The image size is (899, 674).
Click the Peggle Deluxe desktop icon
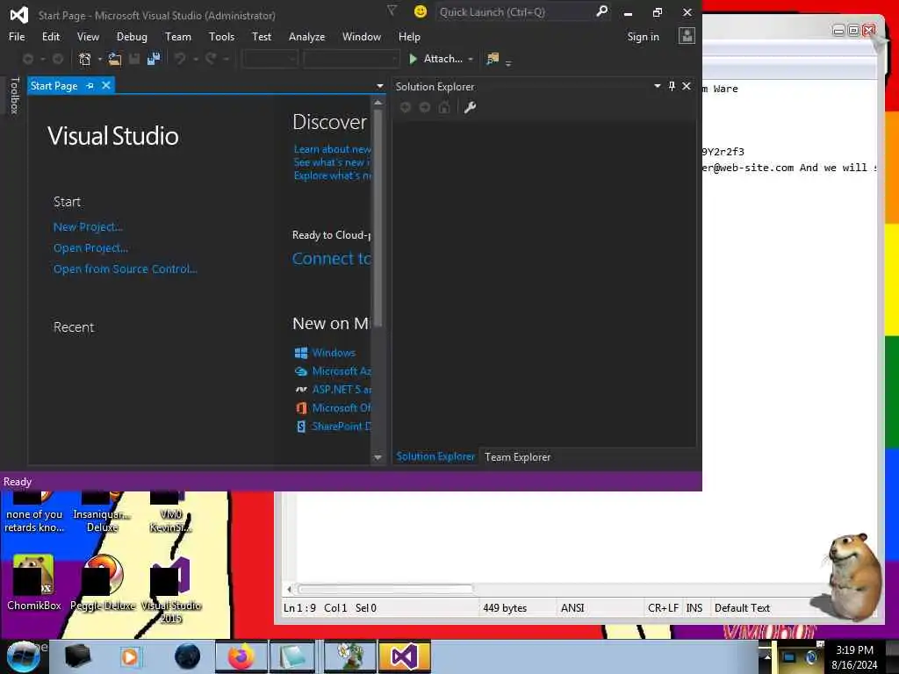pos(103,582)
